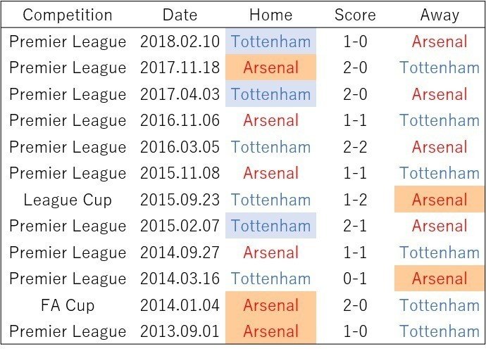Click the League Cup competition cell
This screenshot has width=486, height=351.
(x=68, y=200)
